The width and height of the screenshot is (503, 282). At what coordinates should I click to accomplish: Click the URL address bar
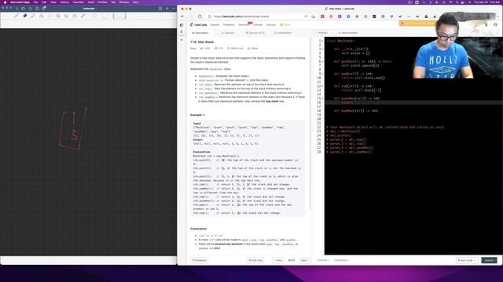[257, 16]
